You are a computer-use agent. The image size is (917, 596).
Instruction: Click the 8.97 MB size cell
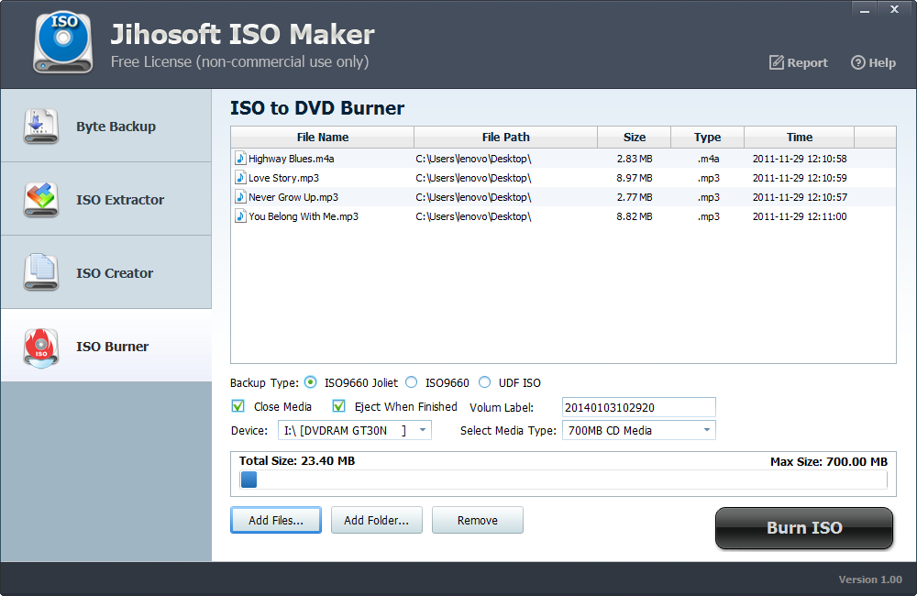[635, 178]
